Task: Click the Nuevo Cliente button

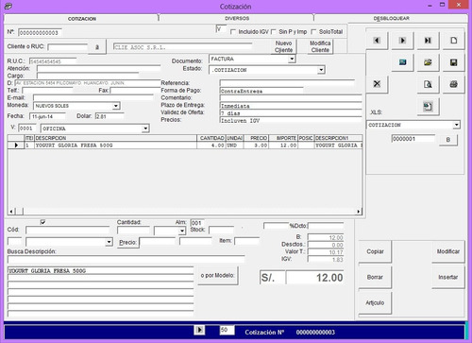Action: click(283, 46)
